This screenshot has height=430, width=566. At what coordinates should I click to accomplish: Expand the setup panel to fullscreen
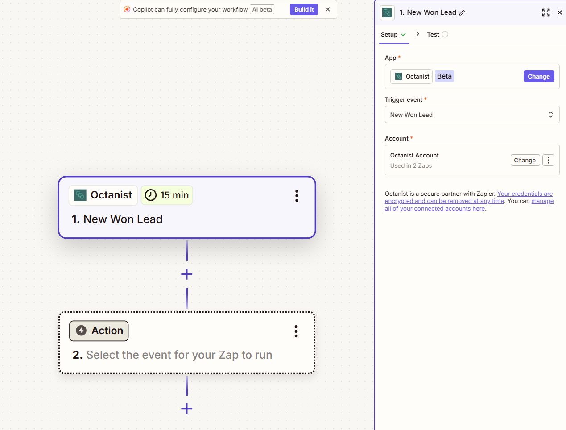tap(545, 12)
